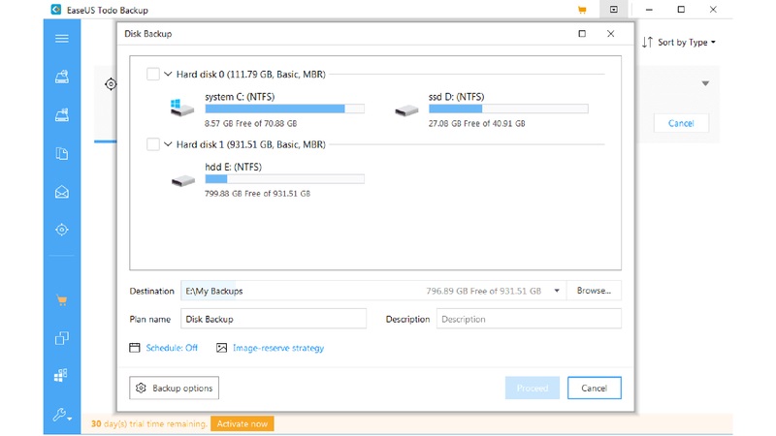Open the Clone tool icon in sidebar

[x=62, y=338]
